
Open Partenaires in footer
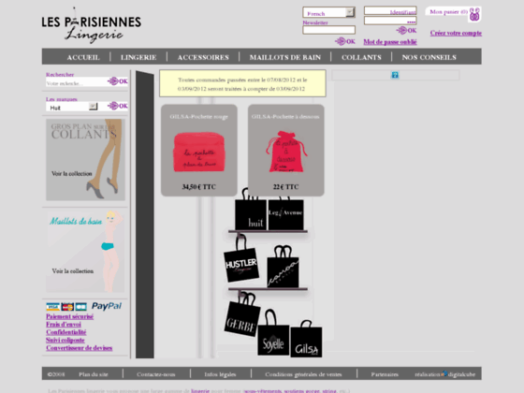coord(385,374)
